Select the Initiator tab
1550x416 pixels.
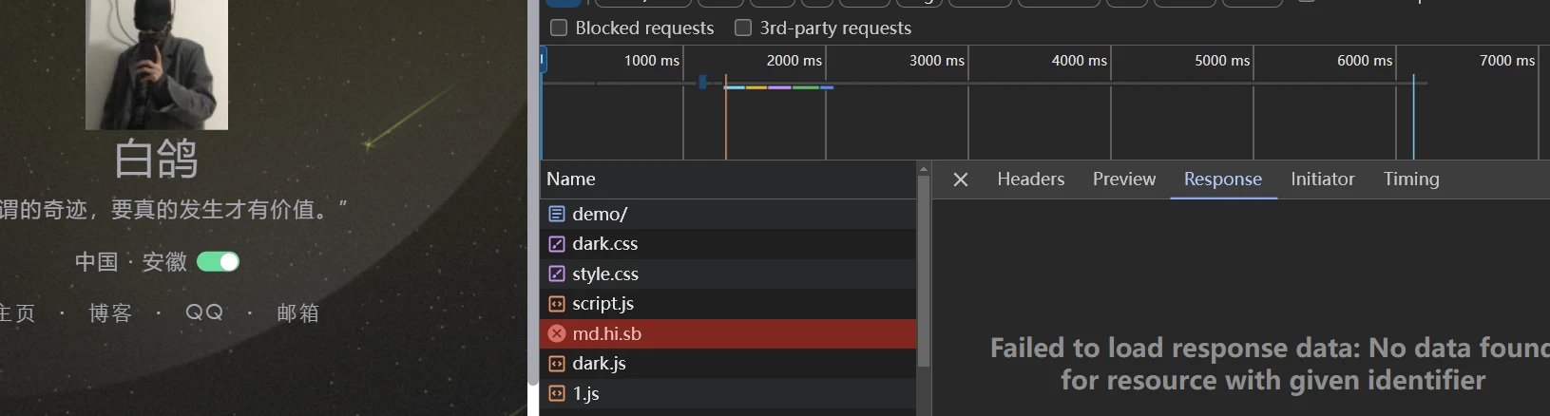pyautogui.click(x=1322, y=179)
